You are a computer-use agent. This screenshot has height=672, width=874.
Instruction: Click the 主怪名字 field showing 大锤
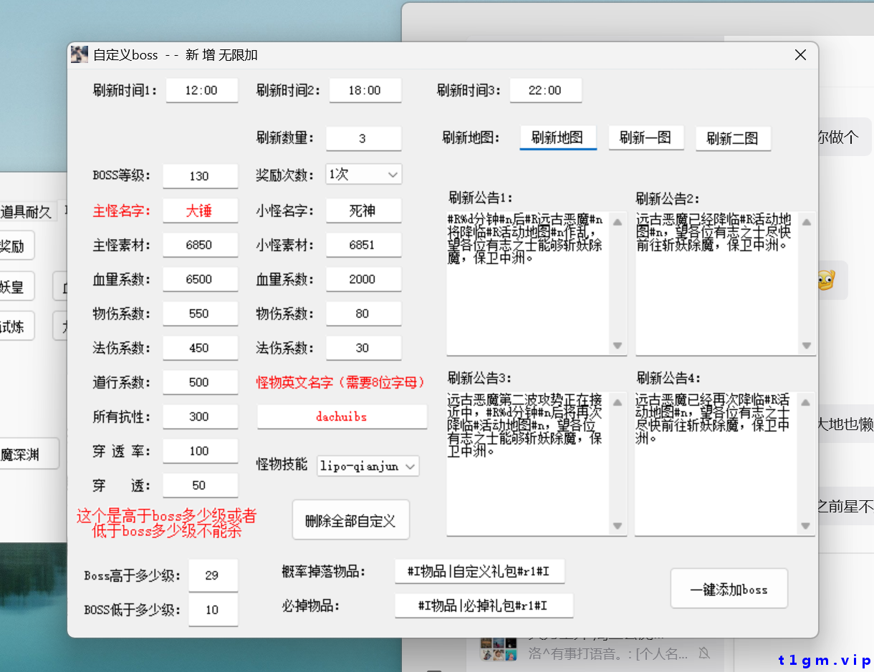click(201, 210)
